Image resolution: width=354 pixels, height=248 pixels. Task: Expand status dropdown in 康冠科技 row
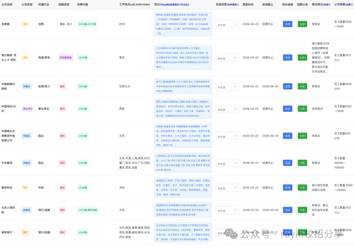[227, 187]
